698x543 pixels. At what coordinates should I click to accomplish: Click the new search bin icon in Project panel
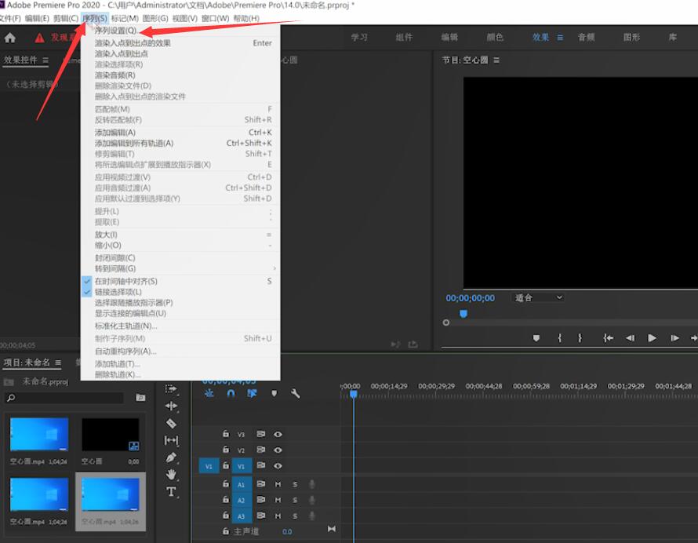(140, 397)
